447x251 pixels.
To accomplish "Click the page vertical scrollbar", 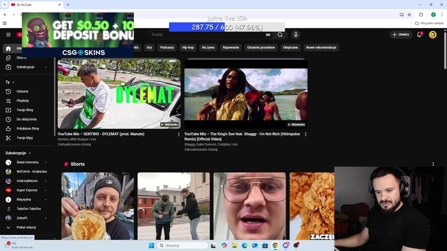I will click(x=445, y=50).
